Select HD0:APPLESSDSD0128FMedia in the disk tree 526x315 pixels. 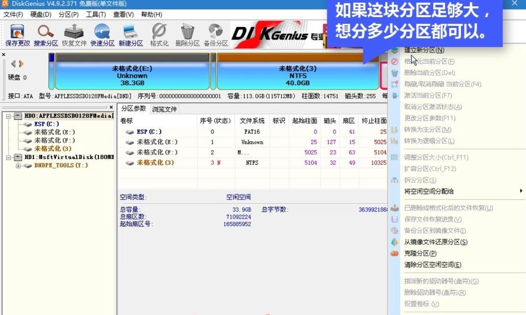tap(69, 116)
